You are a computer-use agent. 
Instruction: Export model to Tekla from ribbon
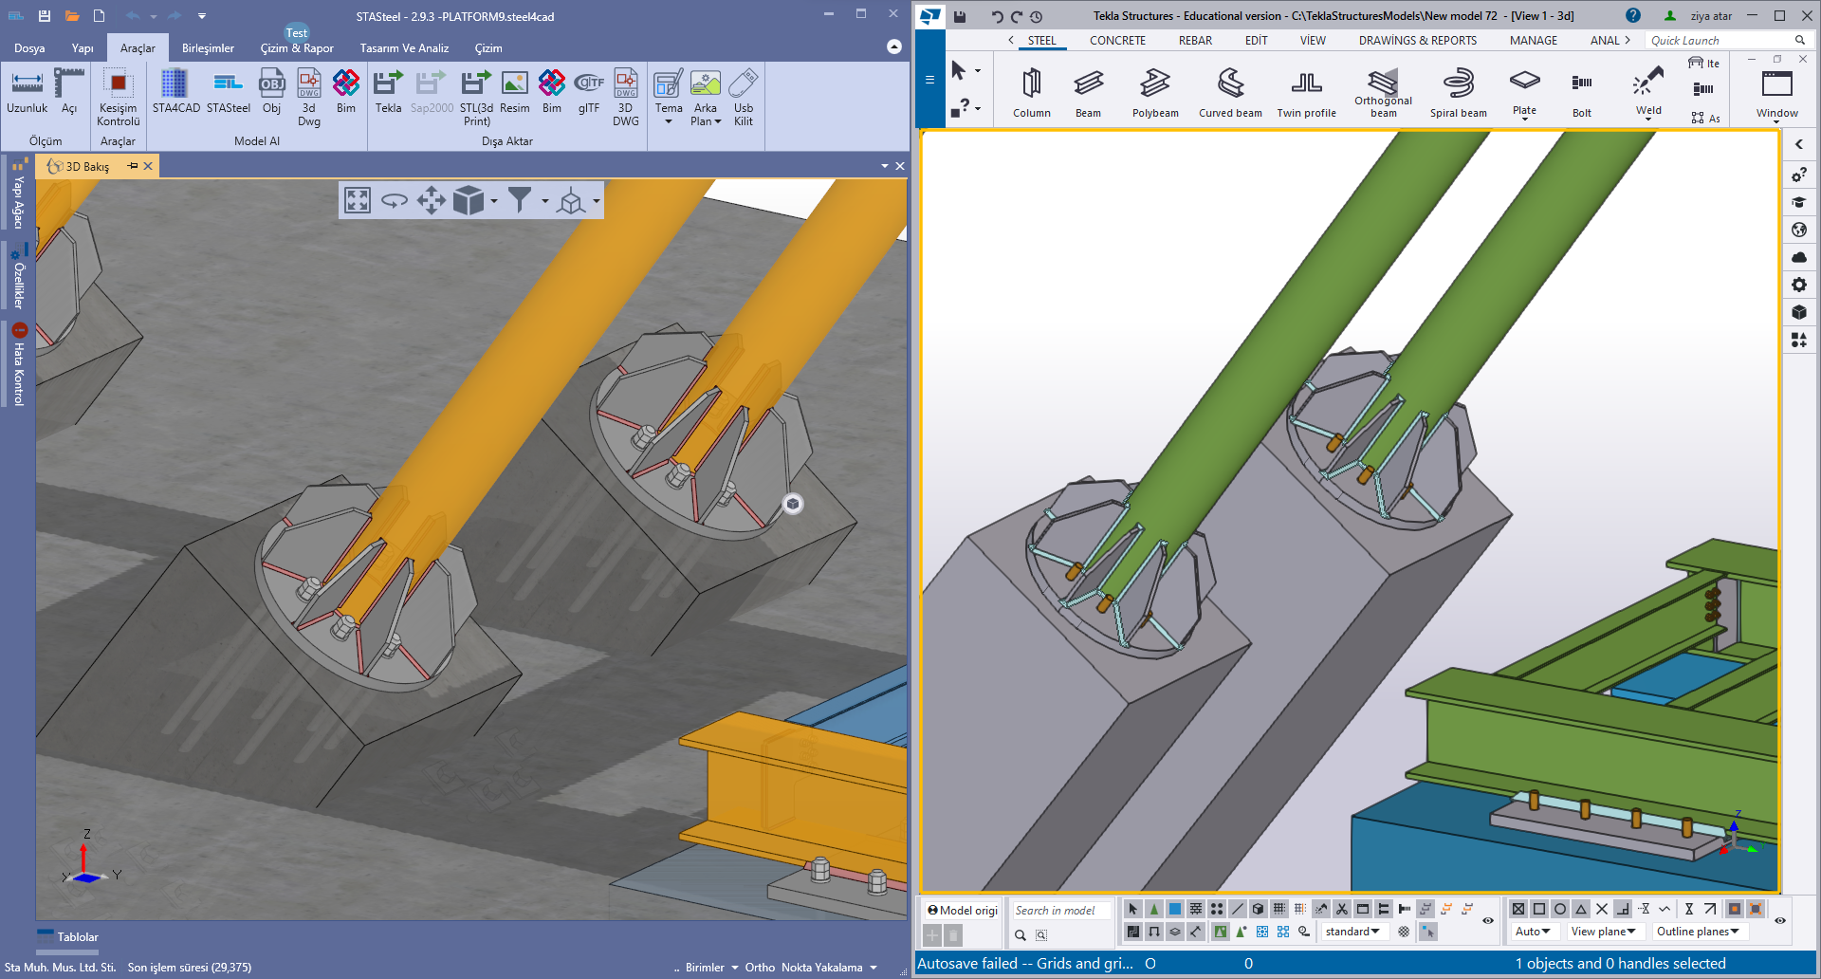point(388,92)
